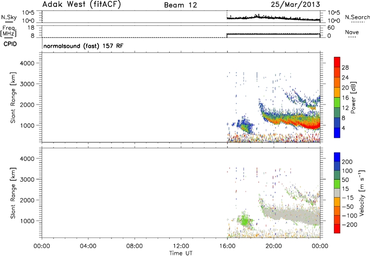Select the 'Beam 12' label
This screenshot has width=370, height=256.
(180, 5)
